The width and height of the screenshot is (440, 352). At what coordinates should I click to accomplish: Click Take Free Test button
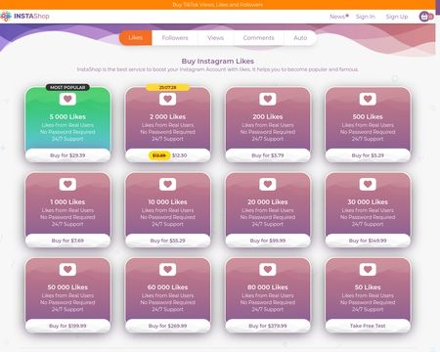(x=368, y=326)
